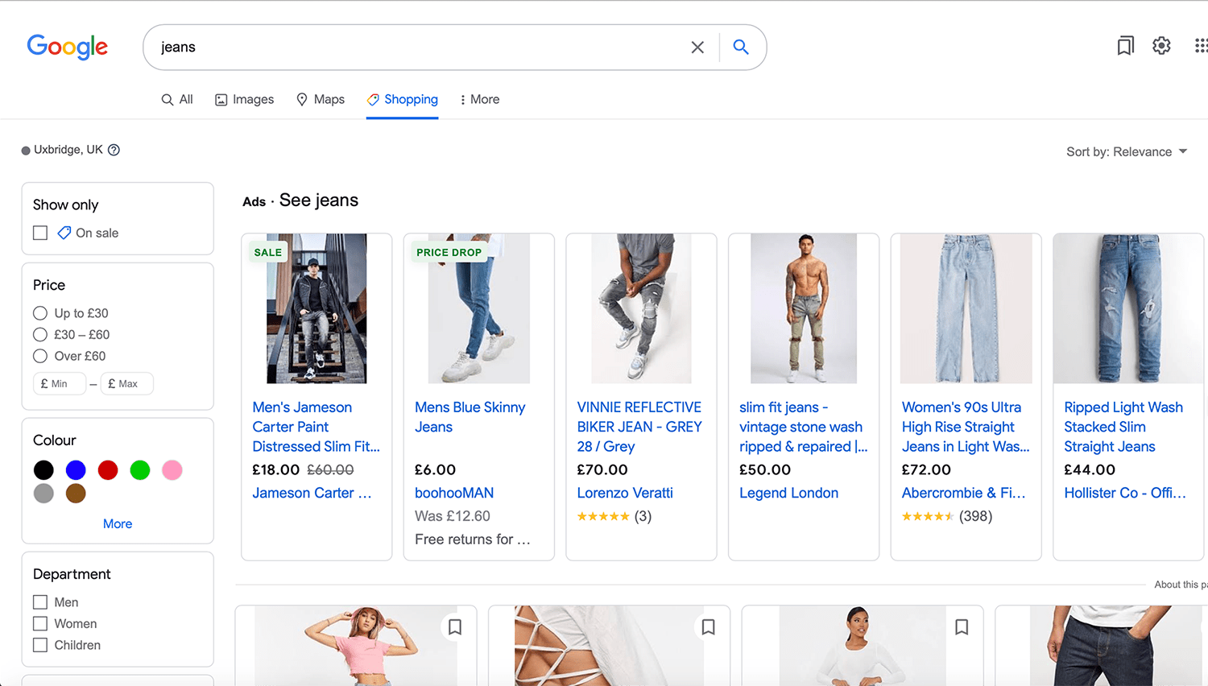
Task: Click the location help question mark icon
Action: click(x=114, y=150)
